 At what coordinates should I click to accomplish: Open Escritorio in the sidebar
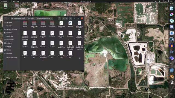point(11,33)
